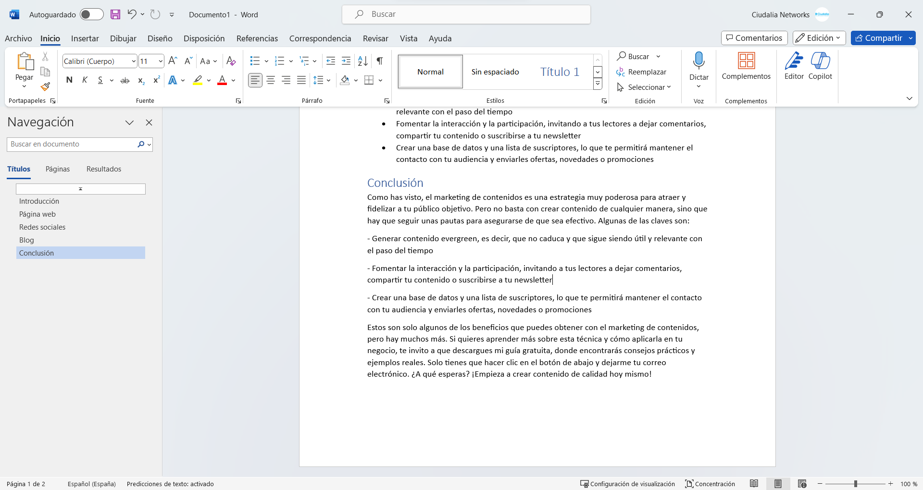Toggle italic formatting with K button
This screenshot has width=923, height=490.
click(x=85, y=80)
